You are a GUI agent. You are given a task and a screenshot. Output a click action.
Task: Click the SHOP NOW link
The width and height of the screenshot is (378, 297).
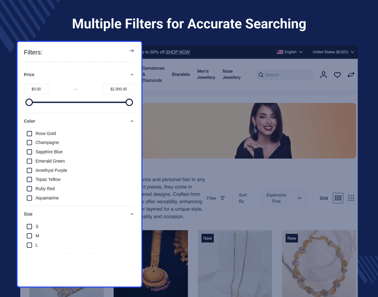pos(178,52)
